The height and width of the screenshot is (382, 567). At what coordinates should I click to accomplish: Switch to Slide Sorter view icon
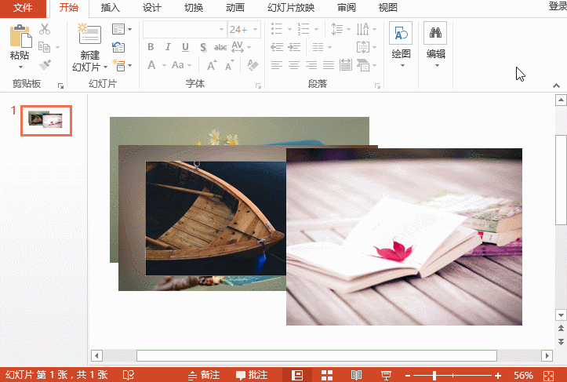[327, 375]
